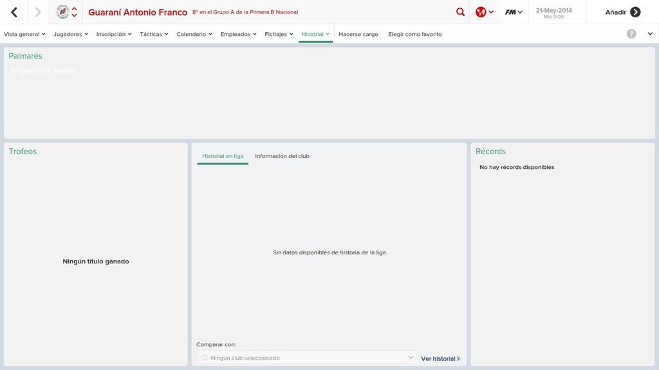This screenshot has height=370, width=659.
Task: Click the Guaraní Antonio Franco club badge
Action: (62, 12)
